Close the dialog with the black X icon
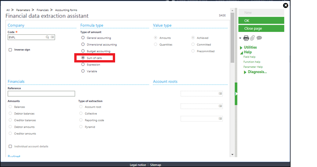This screenshot has height=167, width=317. 285,6
